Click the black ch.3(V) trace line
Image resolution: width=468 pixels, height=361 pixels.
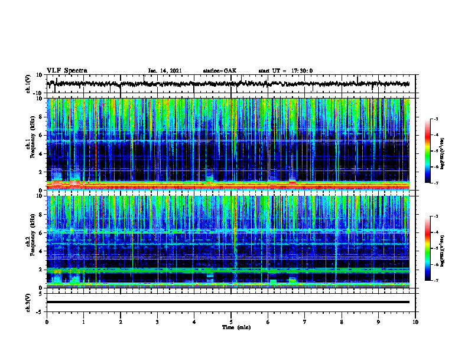pos(228,302)
